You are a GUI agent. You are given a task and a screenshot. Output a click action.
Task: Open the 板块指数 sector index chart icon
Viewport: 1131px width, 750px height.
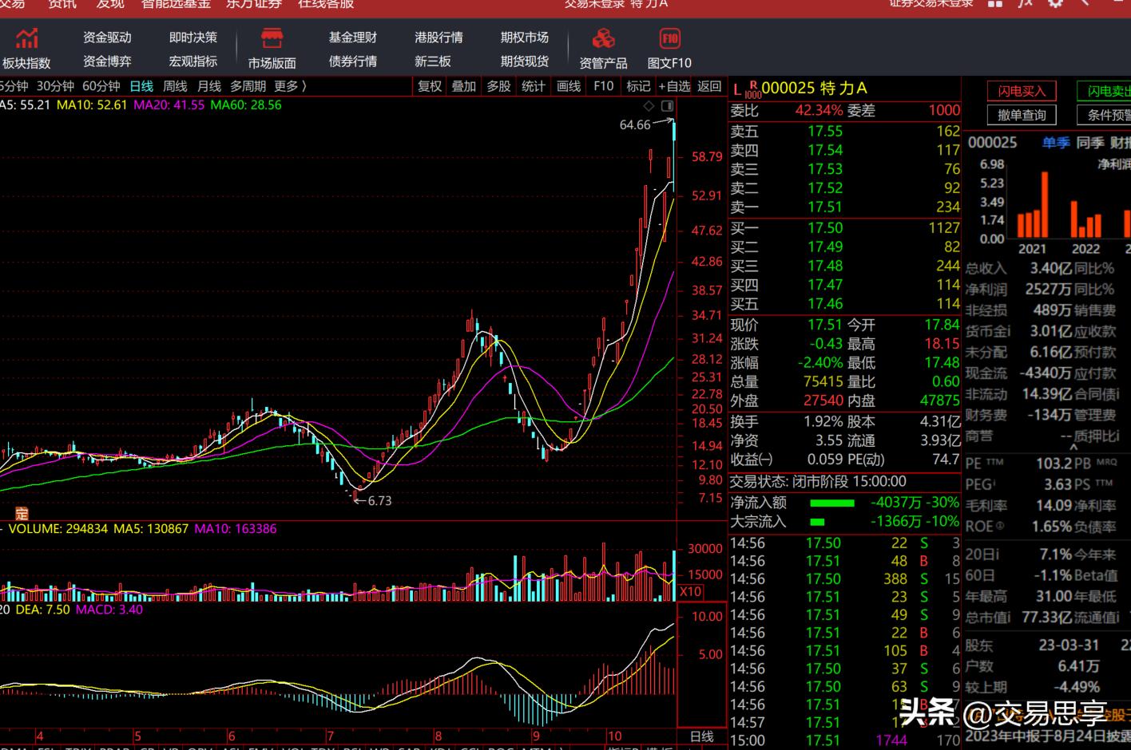tap(27, 38)
